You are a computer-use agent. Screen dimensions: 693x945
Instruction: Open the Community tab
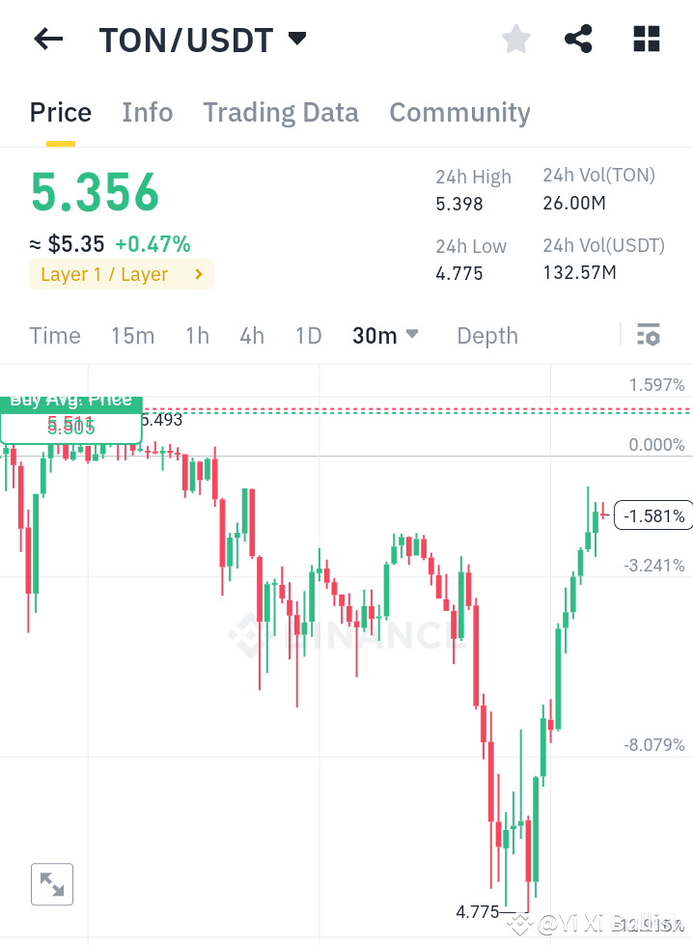tap(459, 112)
